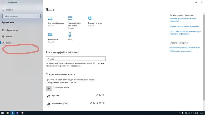Click the 'Сопутствующие параметры' heading
The image size is (205, 115).
[x=182, y=15]
